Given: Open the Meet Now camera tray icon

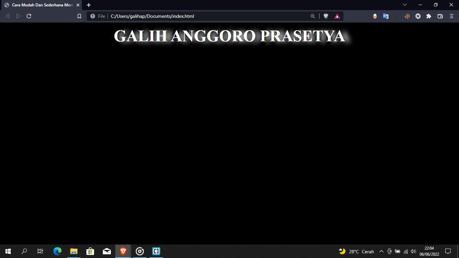Looking at the screenshot, I should point(389,251).
